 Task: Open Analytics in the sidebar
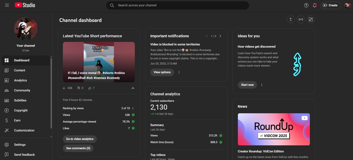click(x=26, y=80)
